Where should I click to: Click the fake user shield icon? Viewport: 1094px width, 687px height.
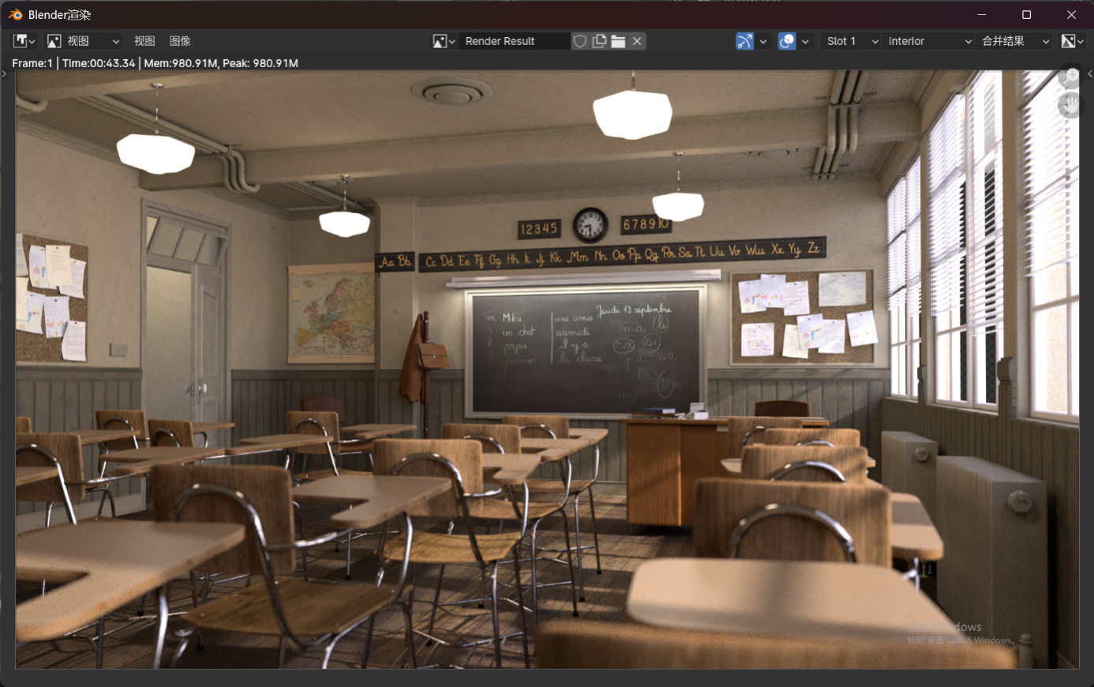(x=580, y=41)
